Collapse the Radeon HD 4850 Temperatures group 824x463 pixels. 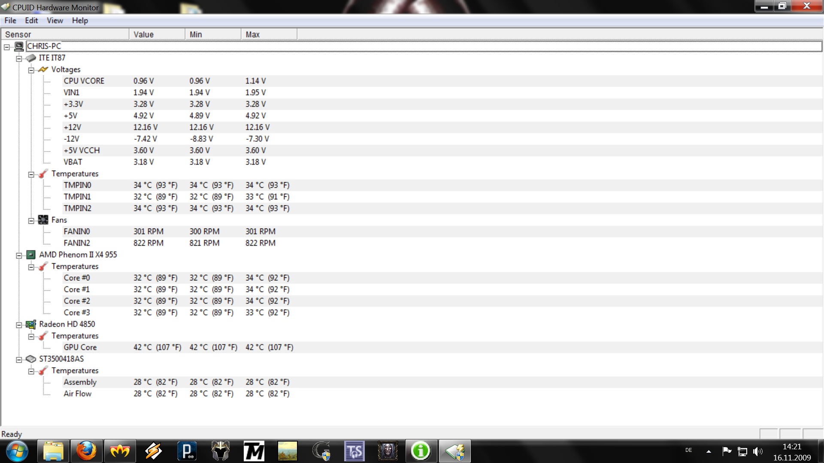tap(31, 336)
